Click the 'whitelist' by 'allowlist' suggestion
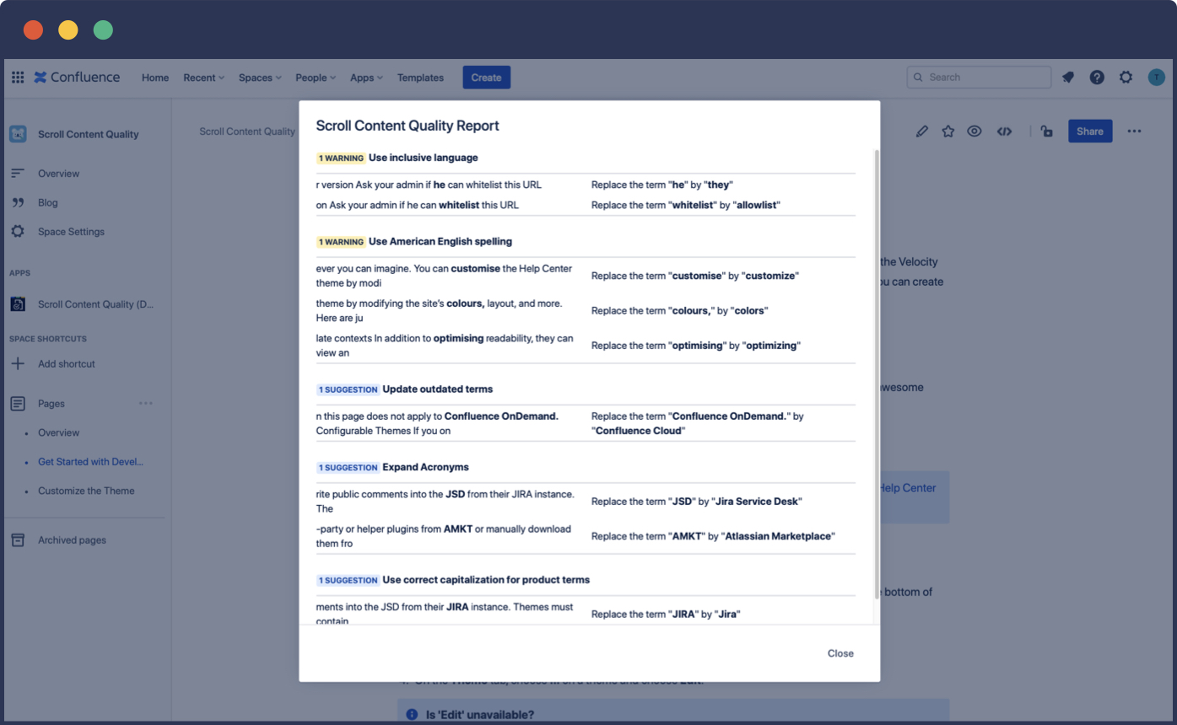Viewport: 1177px width, 725px height. click(x=686, y=205)
